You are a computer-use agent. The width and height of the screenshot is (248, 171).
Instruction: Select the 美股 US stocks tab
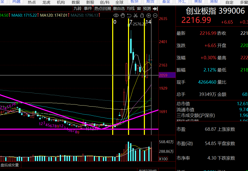(198, 2)
